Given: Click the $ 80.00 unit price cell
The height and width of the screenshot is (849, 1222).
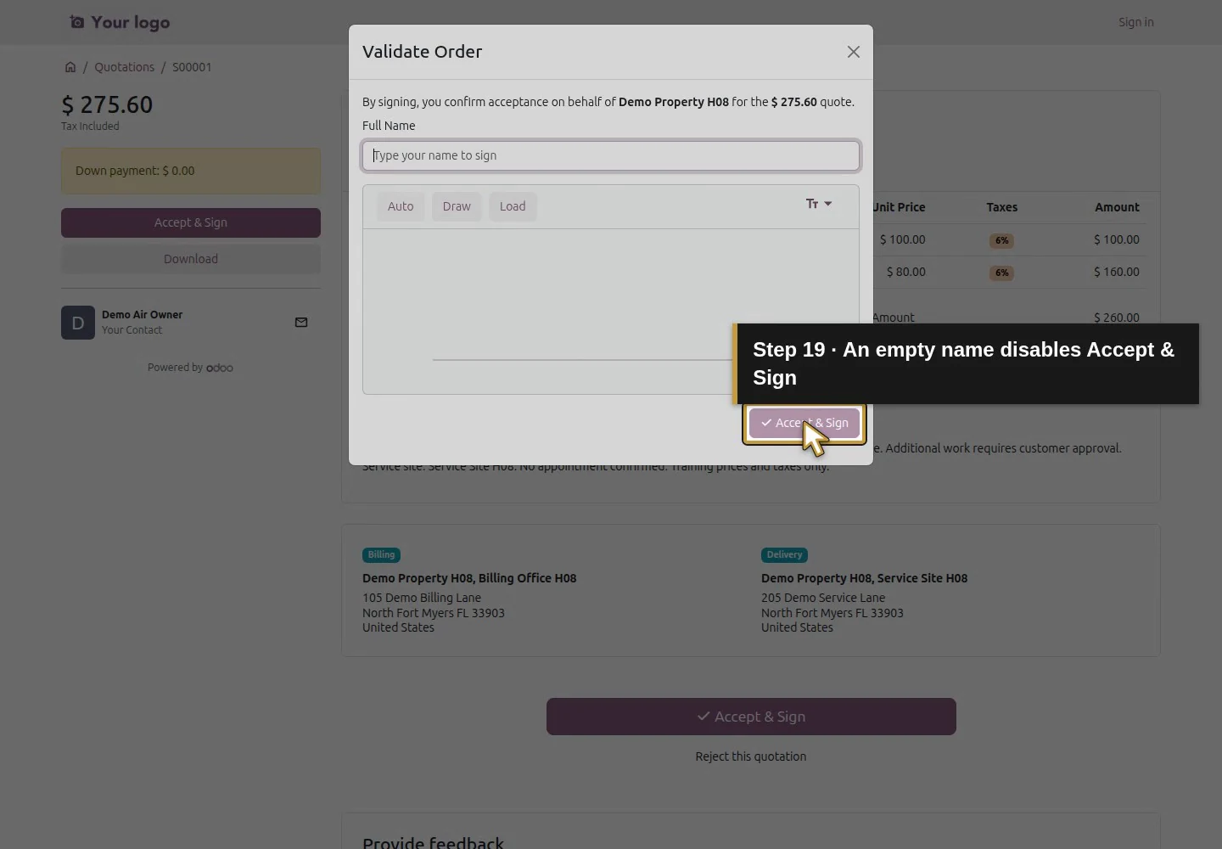Looking at the screenshot, I should pyautogui.click(x=905, y=272).
